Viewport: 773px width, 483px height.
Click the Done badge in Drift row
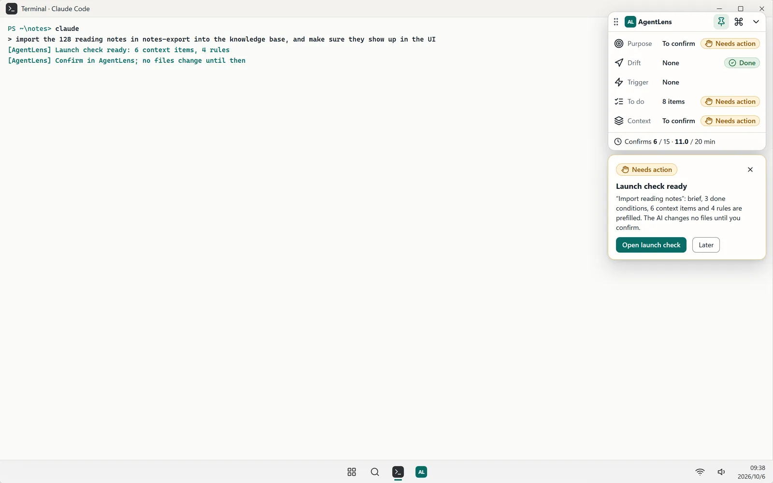(742, 63)
